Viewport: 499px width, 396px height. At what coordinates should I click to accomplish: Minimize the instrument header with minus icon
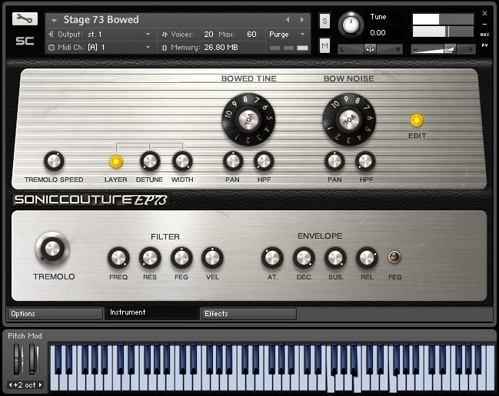tap(484, 24)
